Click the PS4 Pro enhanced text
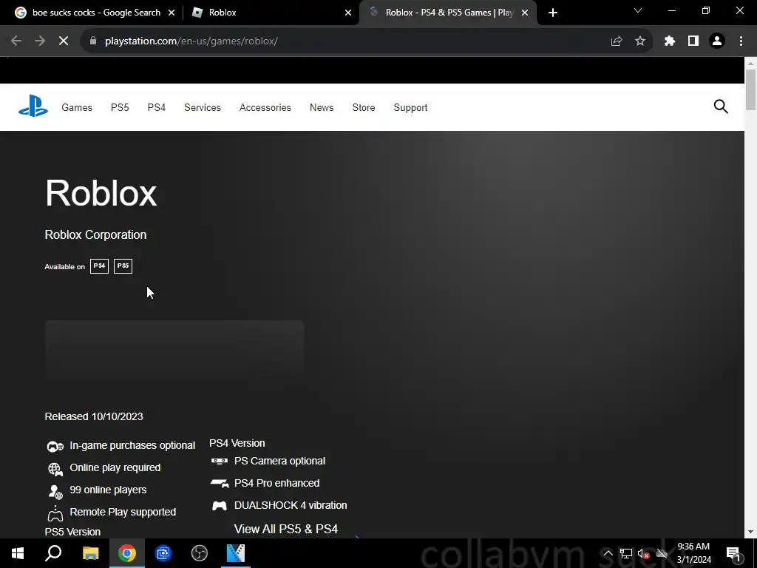This screenshot has width=757, height=568. click(x=276, y=483)
